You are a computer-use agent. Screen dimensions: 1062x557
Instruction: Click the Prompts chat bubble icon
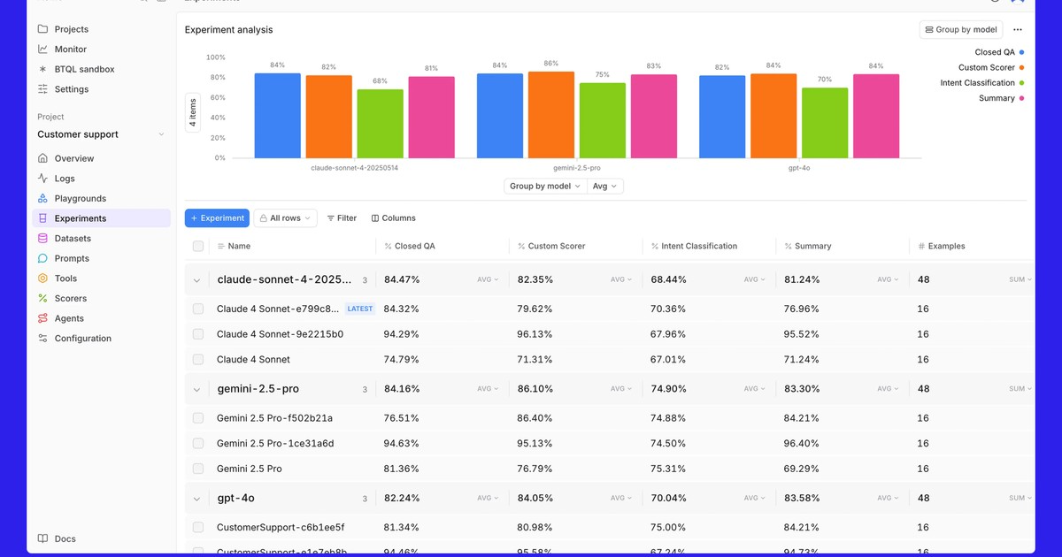[42, 258]
